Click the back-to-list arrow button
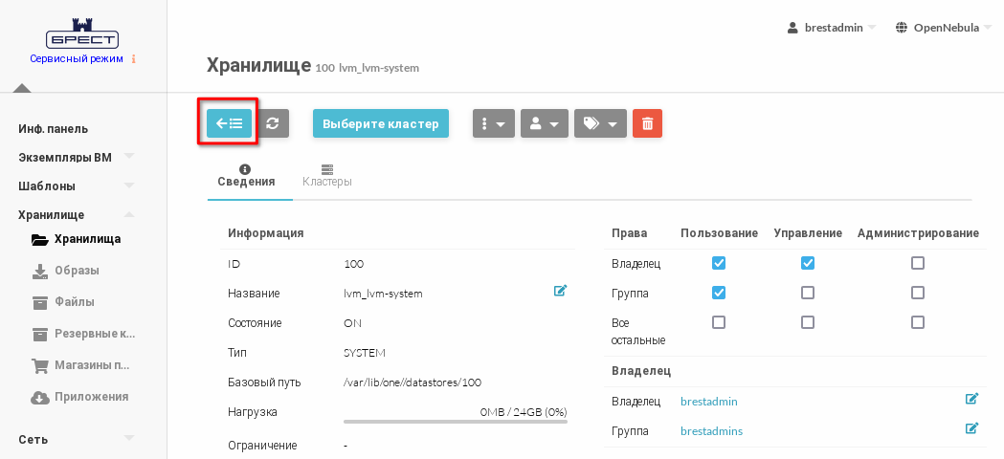This screenshot has width=1004, height=459. (x=229, y=123)
